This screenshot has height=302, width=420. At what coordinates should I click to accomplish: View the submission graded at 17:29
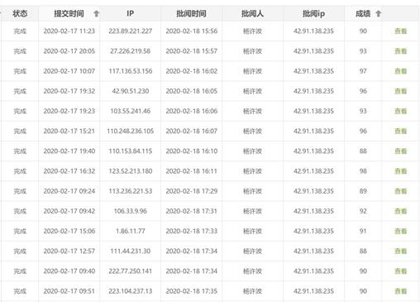400,191
